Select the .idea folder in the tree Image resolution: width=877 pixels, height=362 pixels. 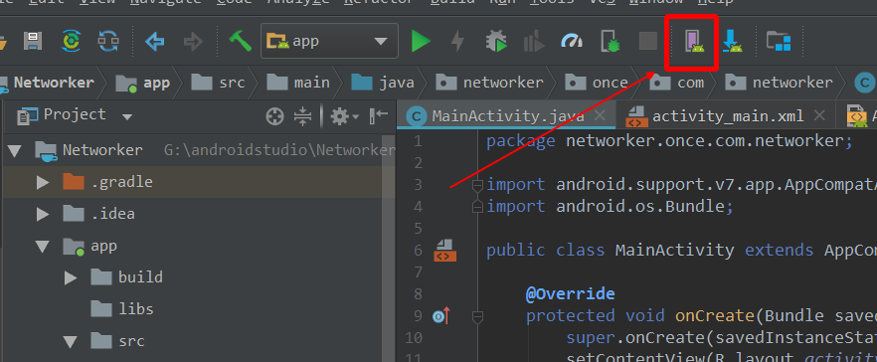coord(112,214)
